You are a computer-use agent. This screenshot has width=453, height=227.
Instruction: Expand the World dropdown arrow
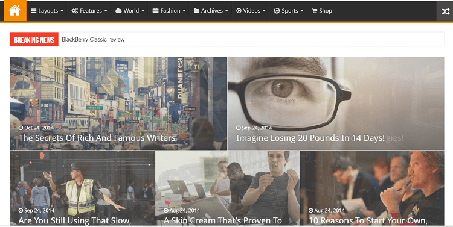point(143,11)
